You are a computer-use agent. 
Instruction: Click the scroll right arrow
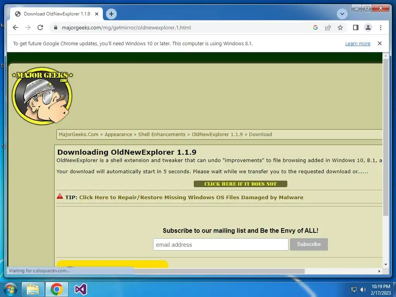pyautogui.click(x=379, y=271)
